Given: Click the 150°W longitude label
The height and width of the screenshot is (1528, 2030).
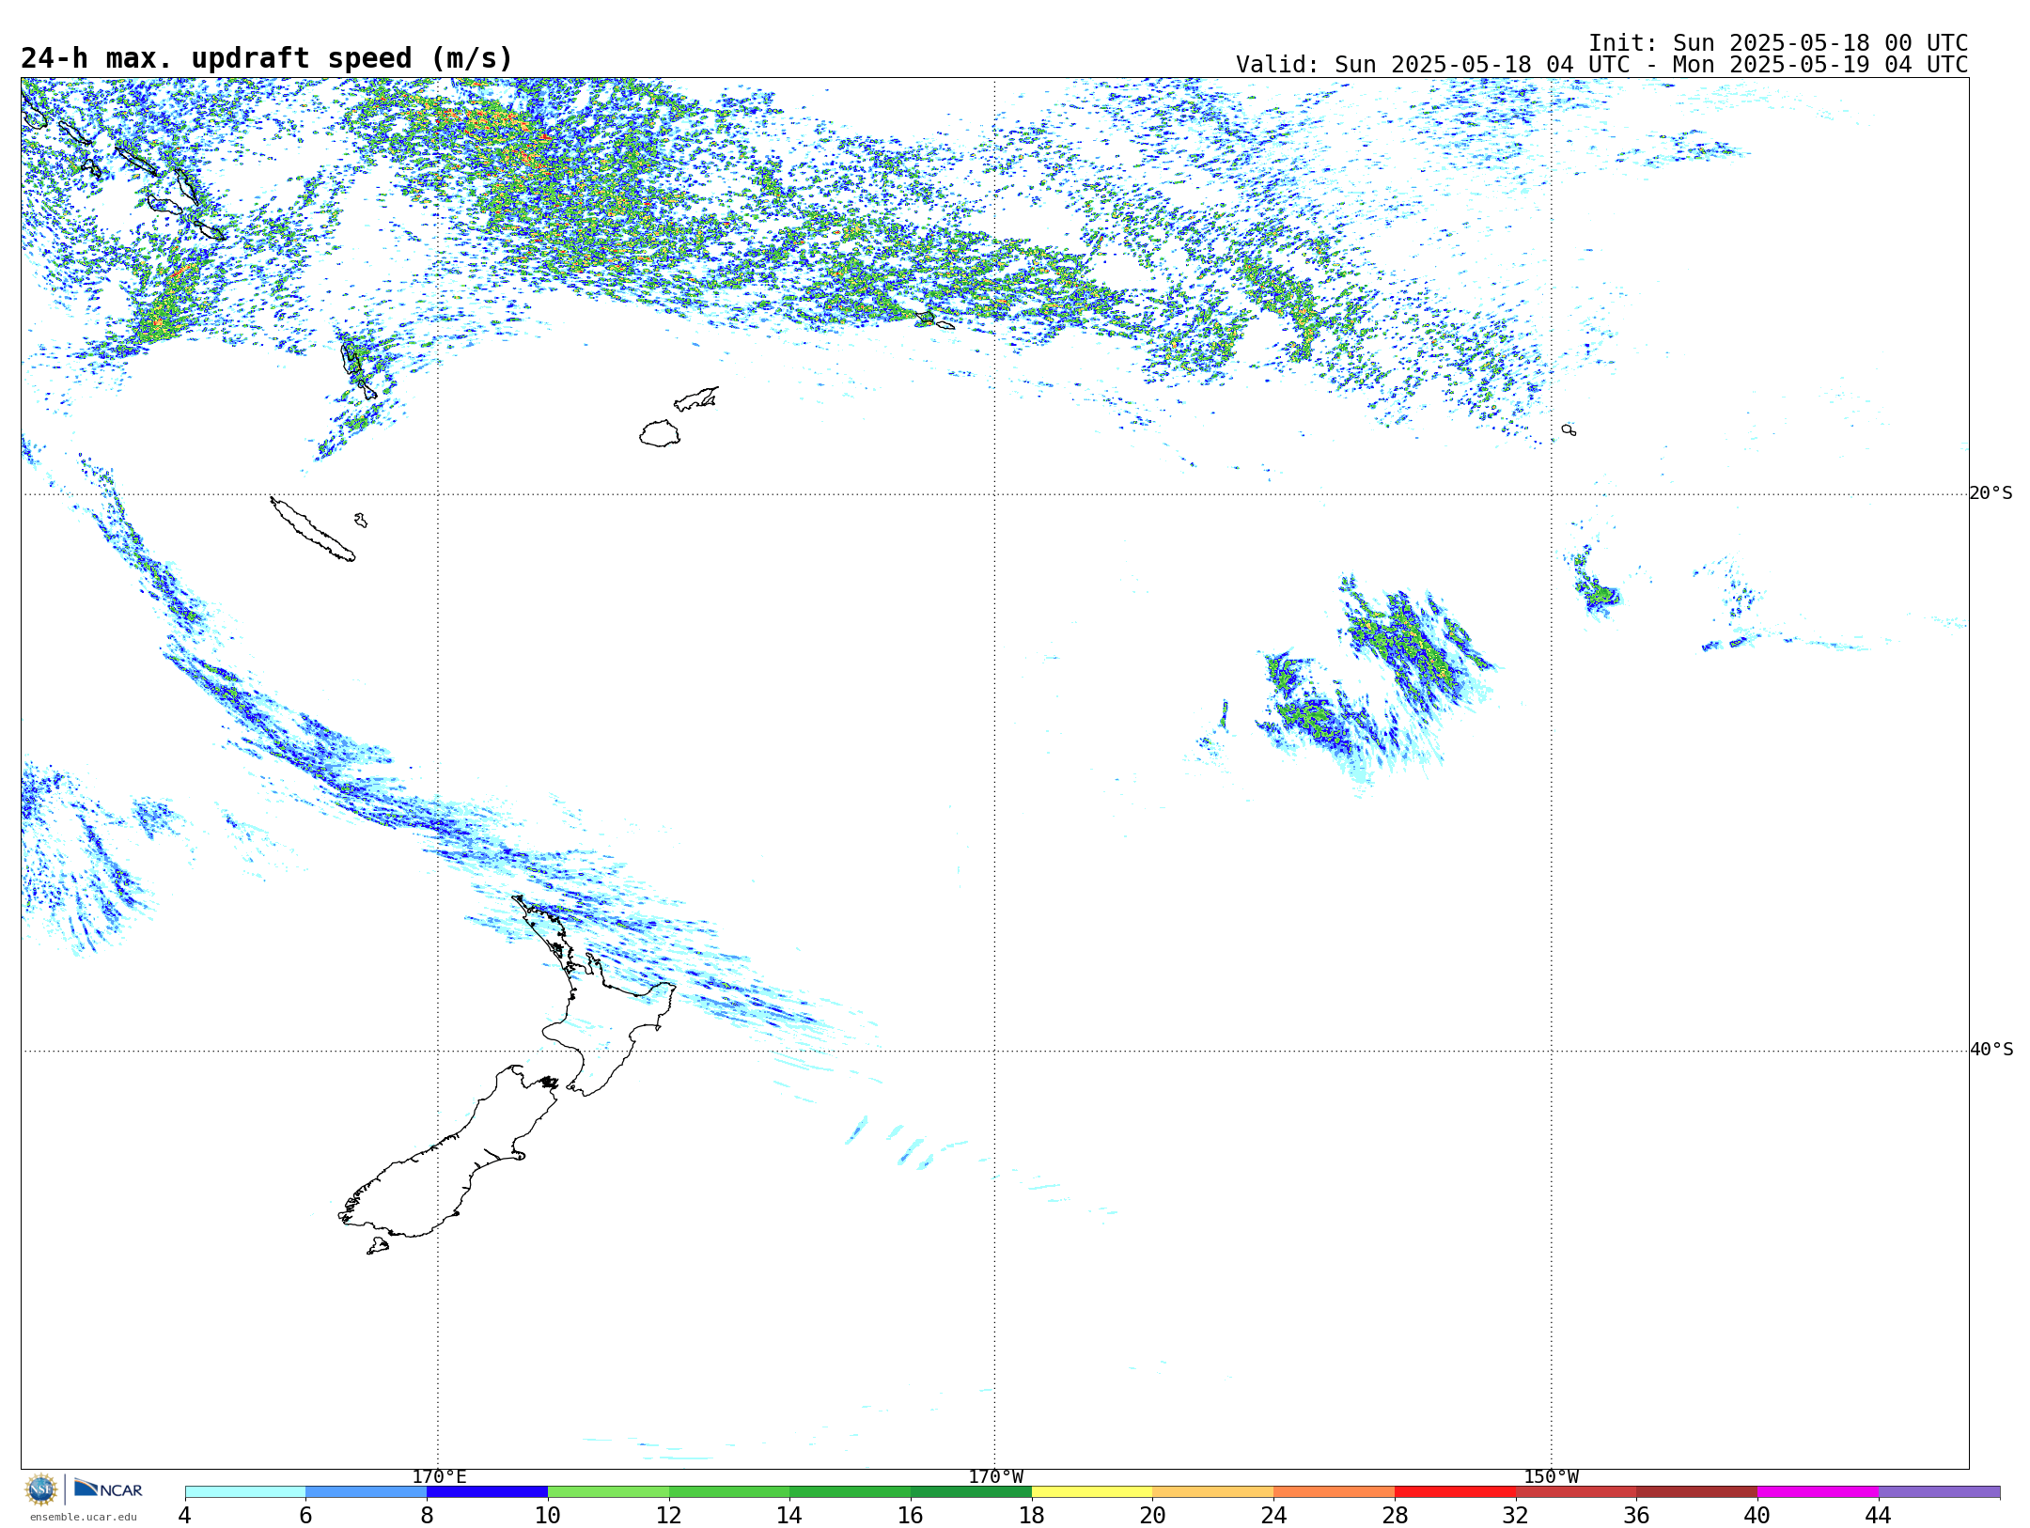Looking at the screenshot, I should [x=1551, y=1476].
